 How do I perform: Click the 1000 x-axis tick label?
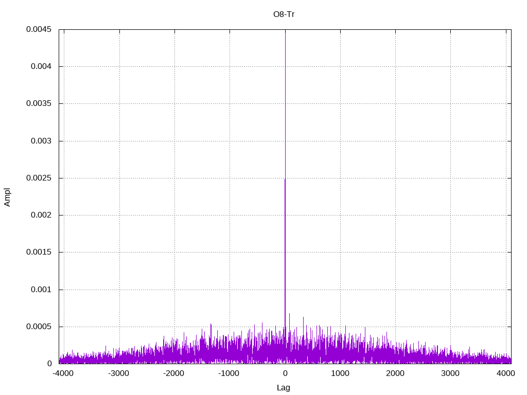tap(340, 373)
